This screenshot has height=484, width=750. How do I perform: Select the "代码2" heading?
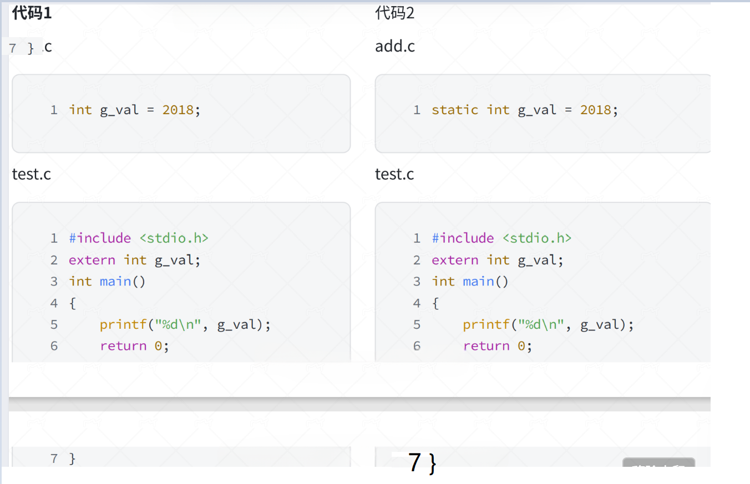pos(394,13)
